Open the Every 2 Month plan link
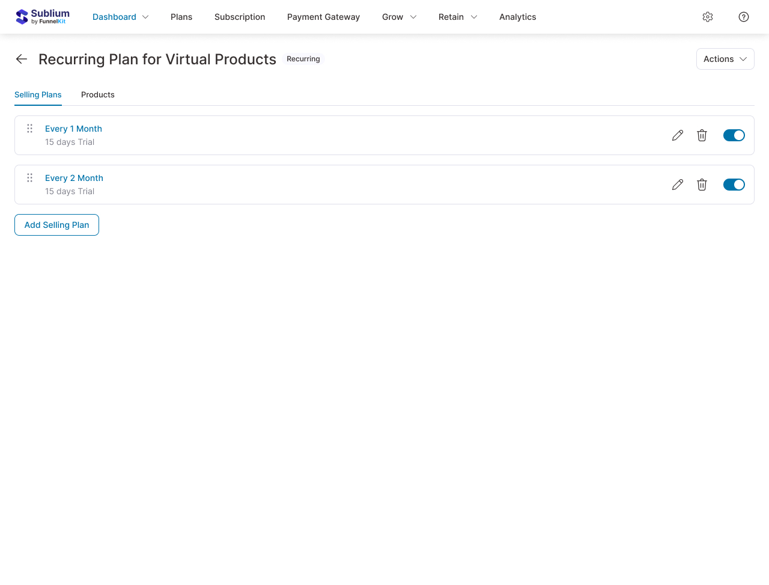 pos(74,178)
